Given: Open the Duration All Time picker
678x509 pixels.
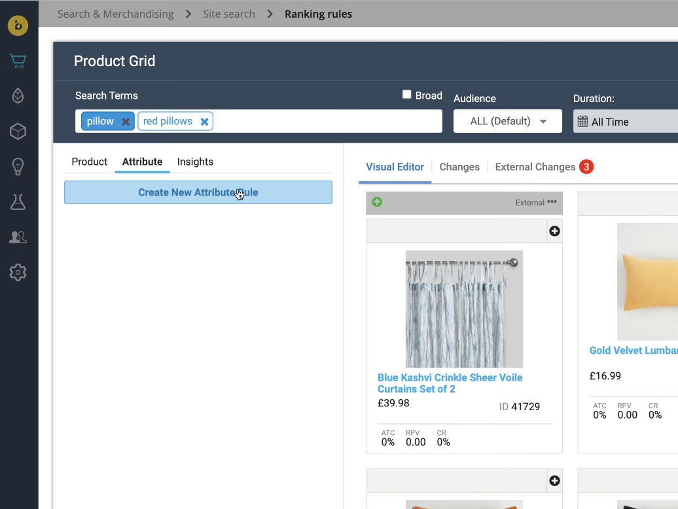Looking at the screenshot, I should coord(625,122).
